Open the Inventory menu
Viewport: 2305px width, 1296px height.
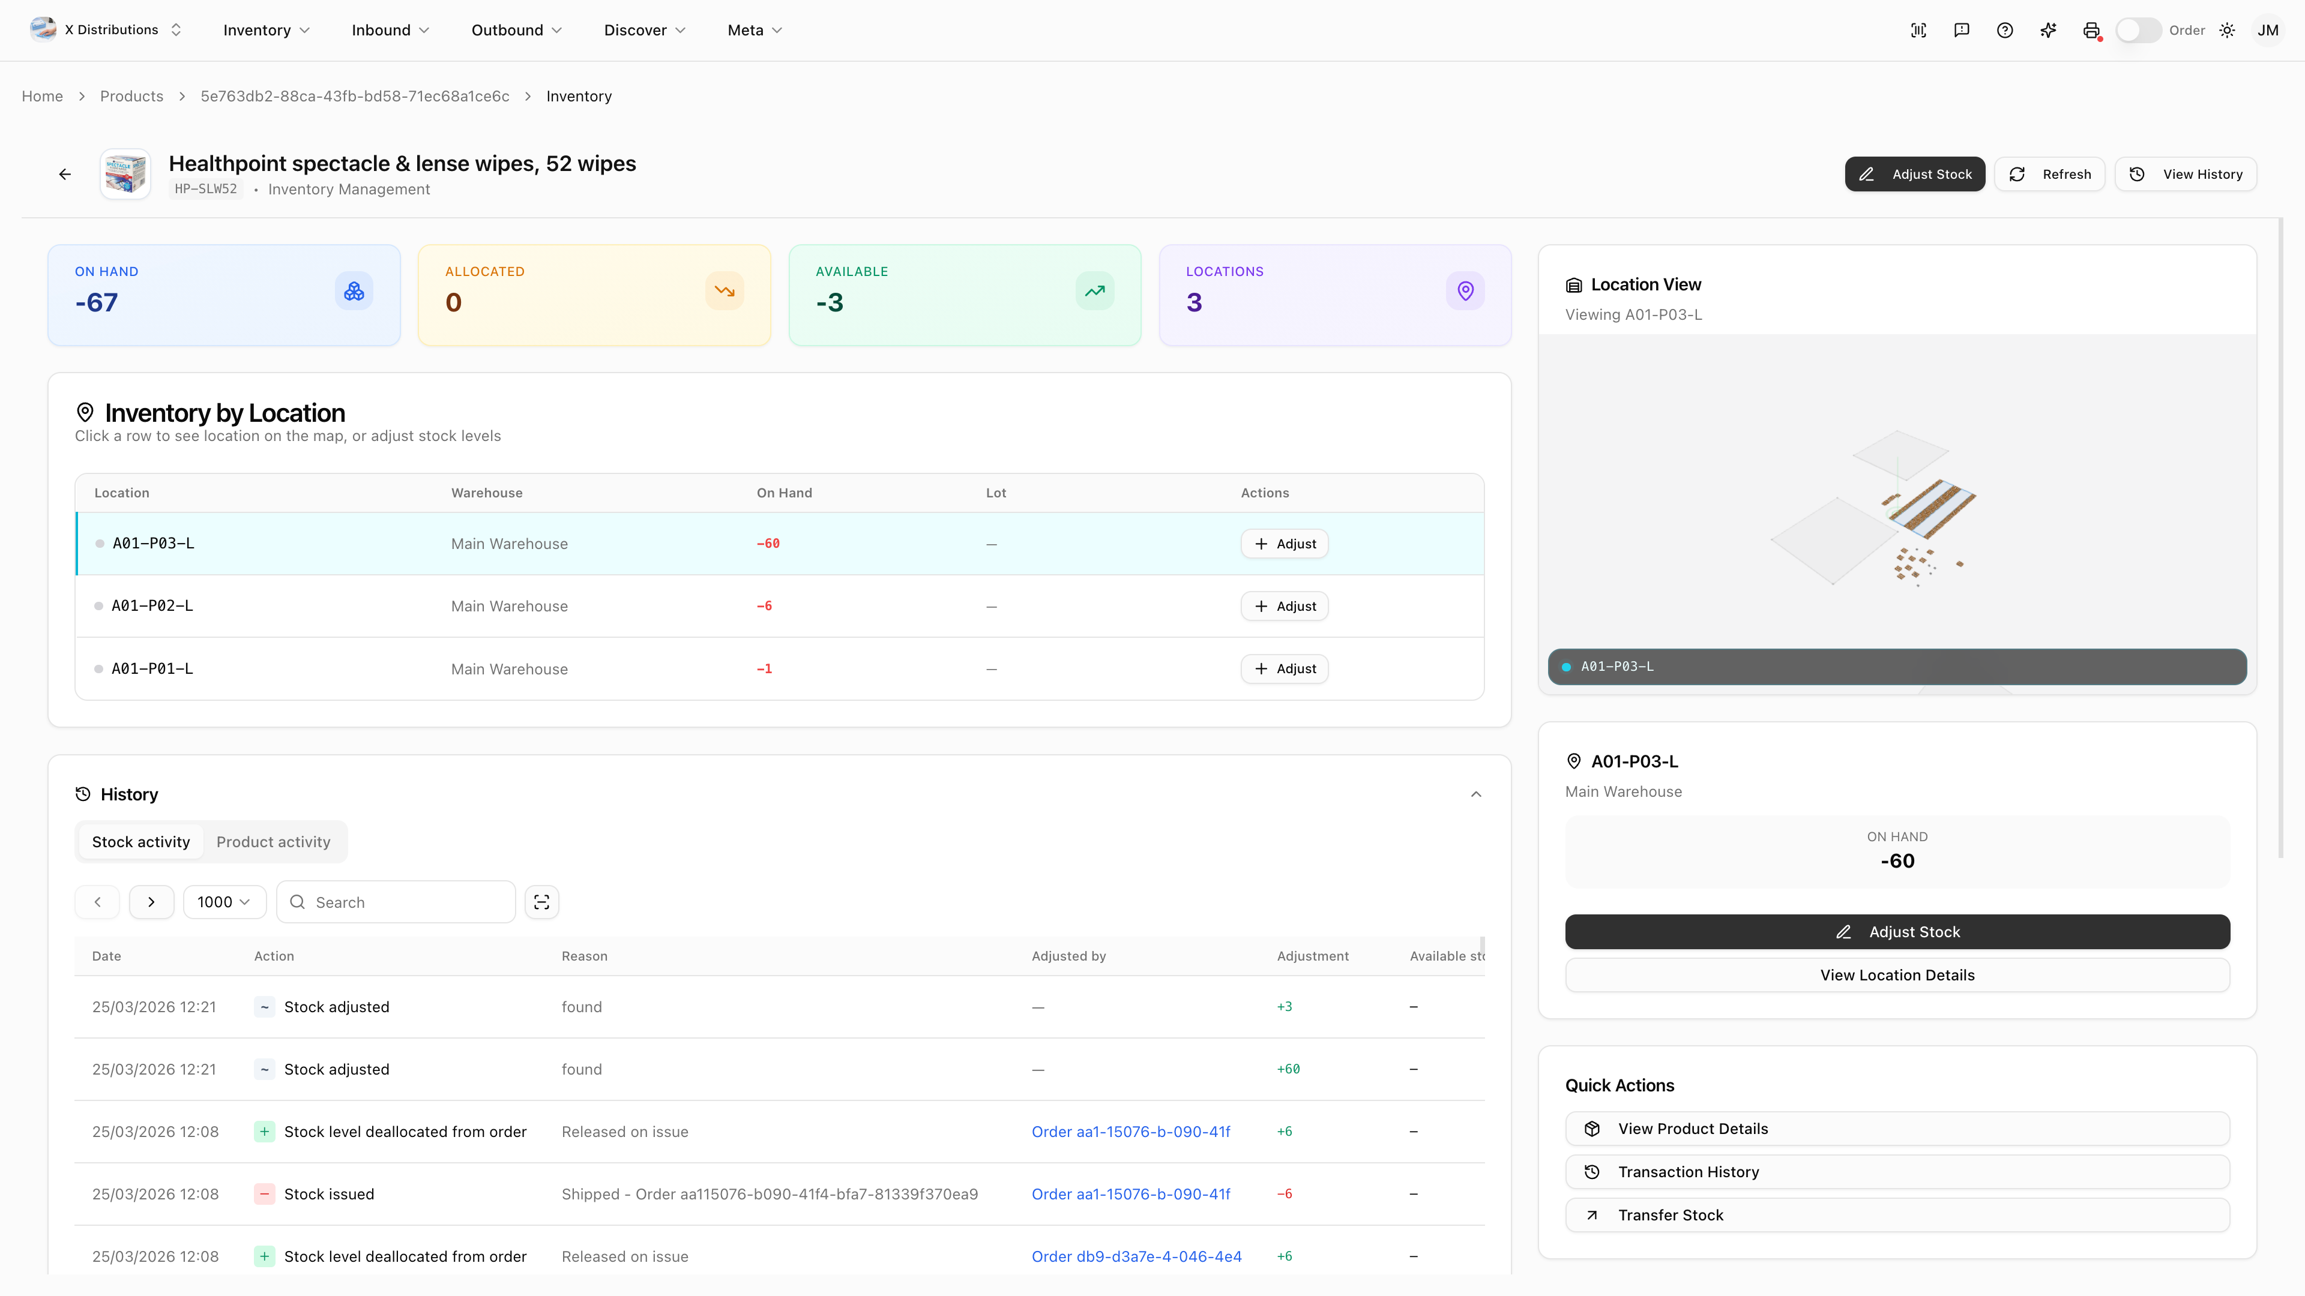(266, 31)
